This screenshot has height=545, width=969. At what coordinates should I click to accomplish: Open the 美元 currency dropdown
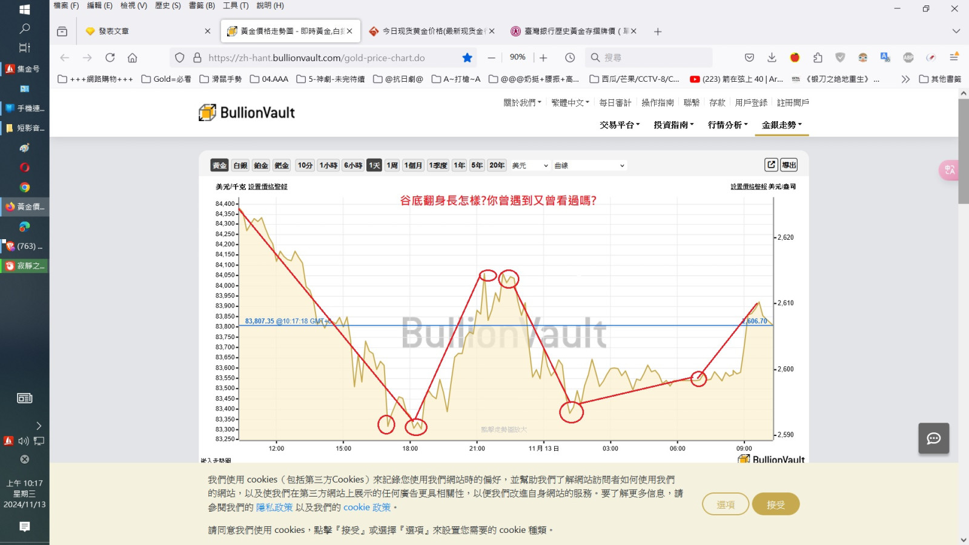point(530,165)
